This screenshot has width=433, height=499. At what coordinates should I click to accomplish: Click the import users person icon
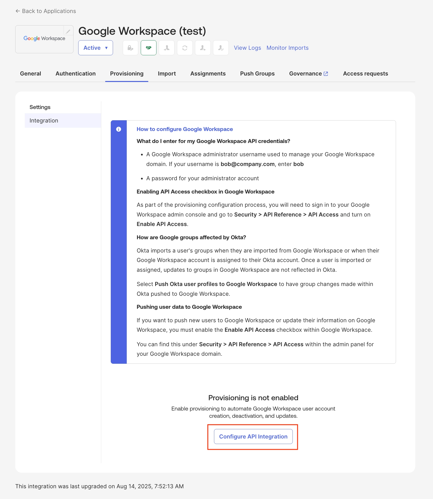(167, 48)
